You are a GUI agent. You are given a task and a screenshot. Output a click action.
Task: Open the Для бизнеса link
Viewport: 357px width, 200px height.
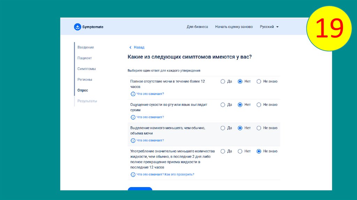click(197, 27)
